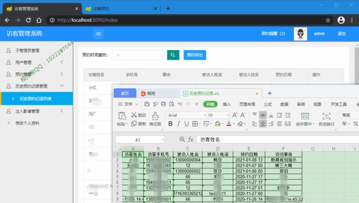Click the blue 预约导出 button
Image resolution: width=359 pixels, height=203 pixels.
195,55
